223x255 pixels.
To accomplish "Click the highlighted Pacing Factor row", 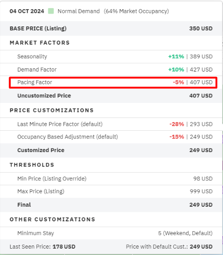I will tap(113, 82).
